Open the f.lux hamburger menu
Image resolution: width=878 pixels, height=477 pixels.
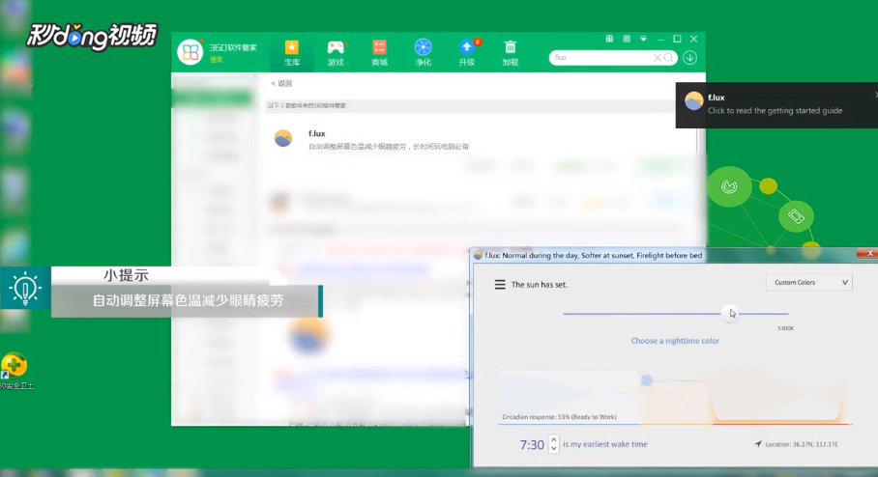[x=500, y=285]
